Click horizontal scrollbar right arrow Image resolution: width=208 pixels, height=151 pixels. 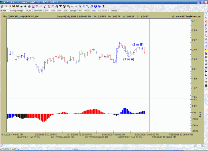(203, 146)
